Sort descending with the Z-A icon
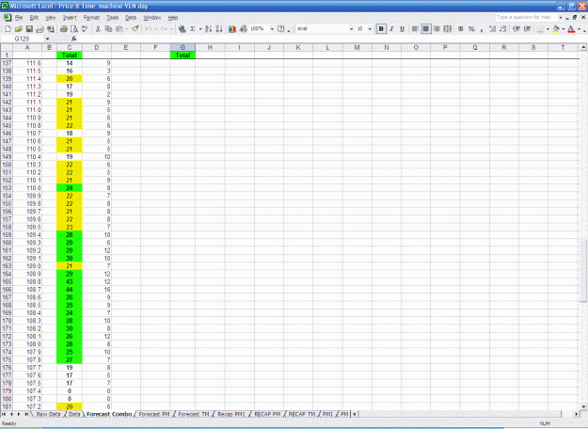 219,29
